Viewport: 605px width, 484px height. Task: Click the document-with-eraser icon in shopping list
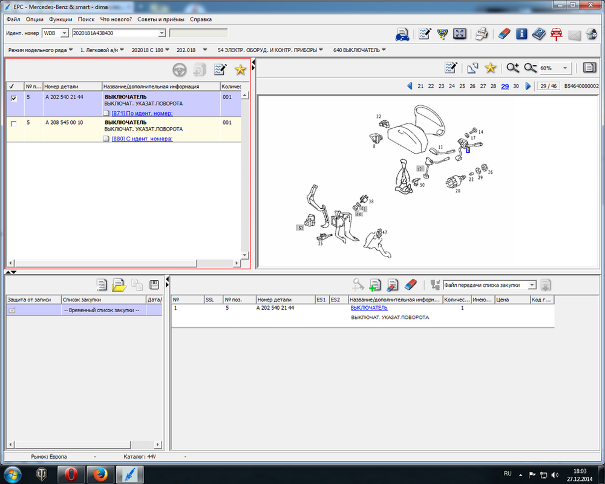[x=393, y=285]
